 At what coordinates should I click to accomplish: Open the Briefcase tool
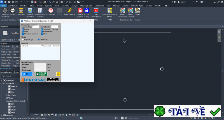coord(21,11)
